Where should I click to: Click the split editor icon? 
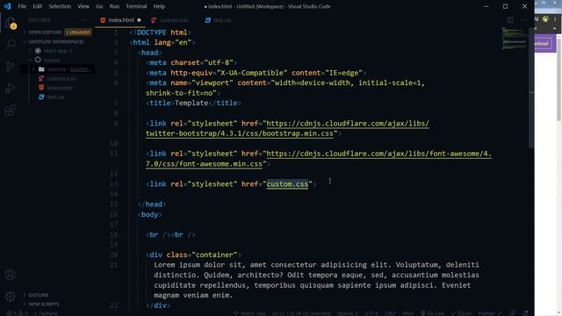click(x=510, y=20)
